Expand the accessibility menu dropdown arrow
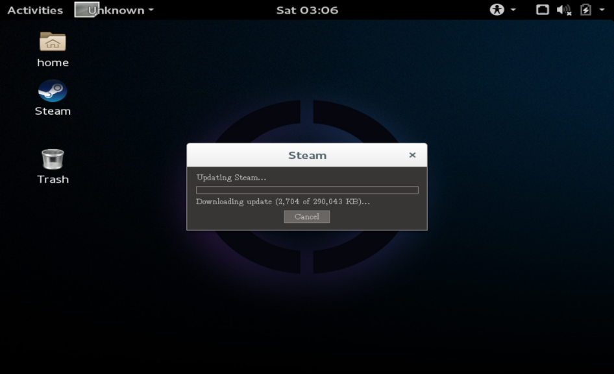Screen dimensions: 614x374 tap(513, 10)
